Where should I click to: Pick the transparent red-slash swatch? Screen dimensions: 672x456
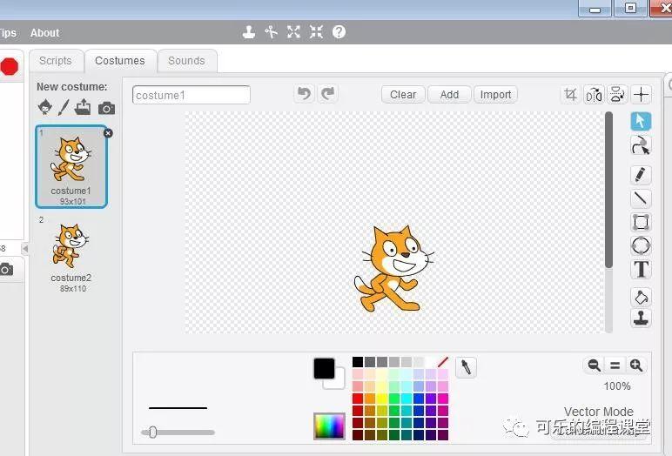(x=443, y=362)
